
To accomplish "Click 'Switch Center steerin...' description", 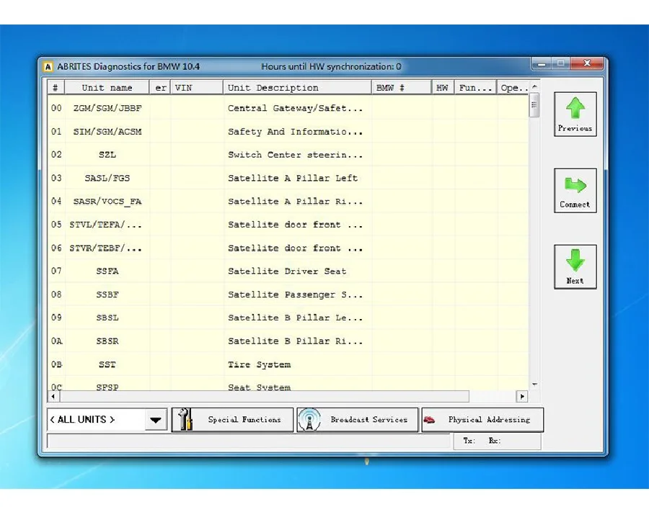I will pyautogui.click(x=295, y=155).
